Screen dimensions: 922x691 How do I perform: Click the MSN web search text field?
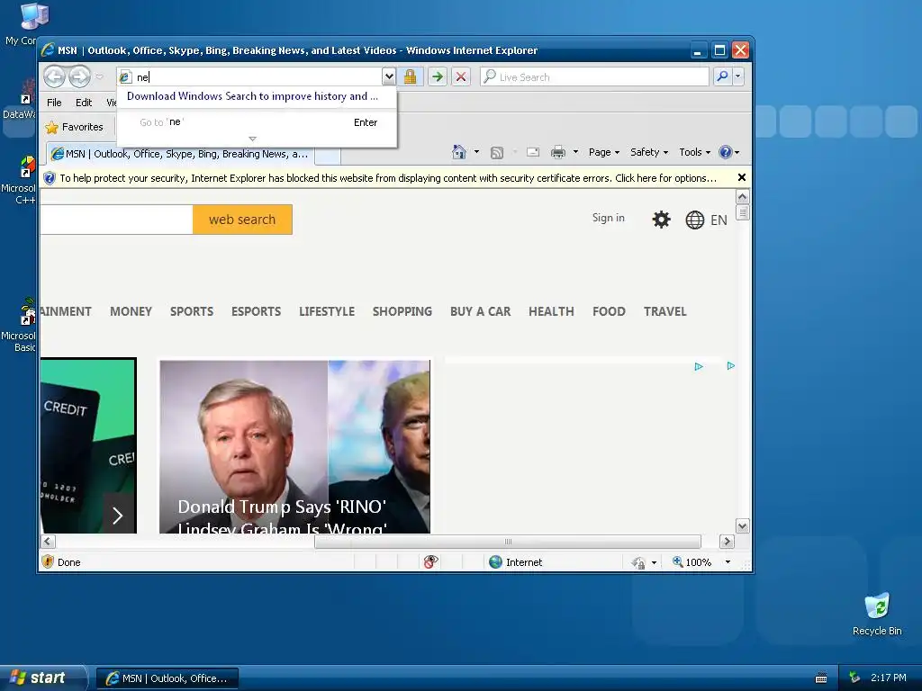116,220
